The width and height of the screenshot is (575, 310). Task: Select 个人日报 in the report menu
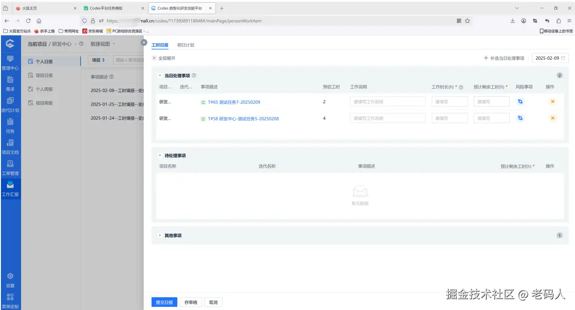tap(51, 61)
